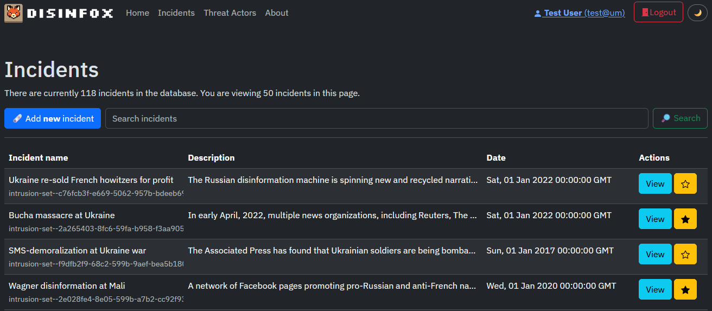The image size is (712, 311).
Task: Click the ID starting intrusion-set--f9dfb2f9
Action: point(96,264)
